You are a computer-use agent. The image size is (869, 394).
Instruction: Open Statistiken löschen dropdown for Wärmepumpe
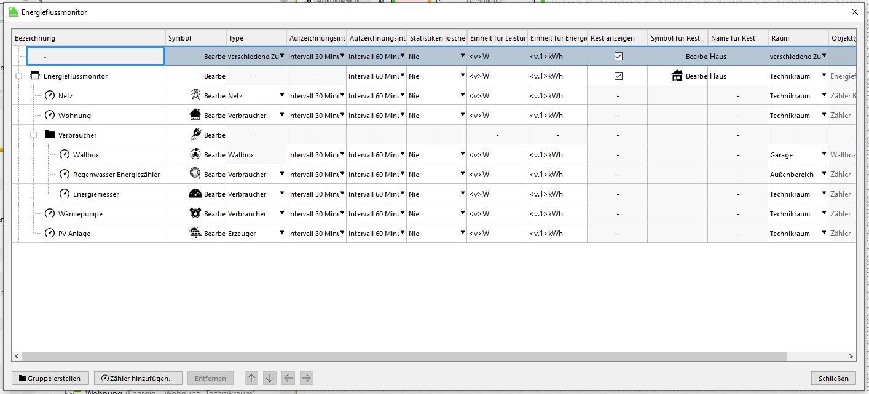pos(463,213)
